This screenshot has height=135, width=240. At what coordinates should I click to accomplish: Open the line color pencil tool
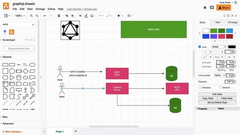[86, 16]
